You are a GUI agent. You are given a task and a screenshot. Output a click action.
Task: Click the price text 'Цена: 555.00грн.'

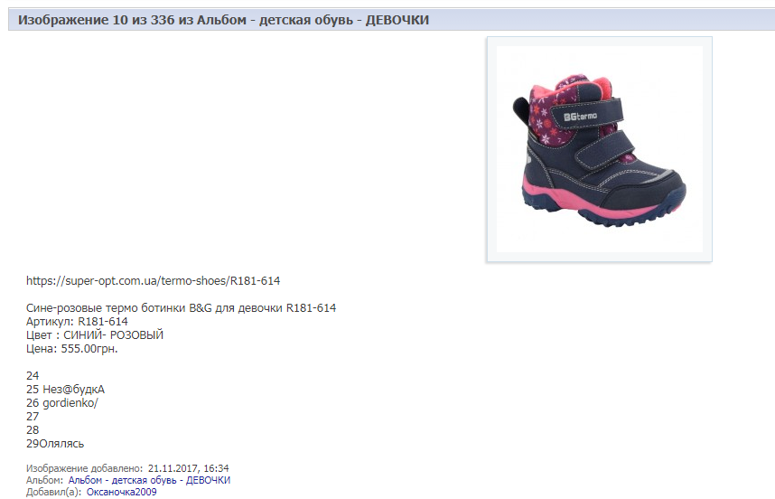coord(72,349)
